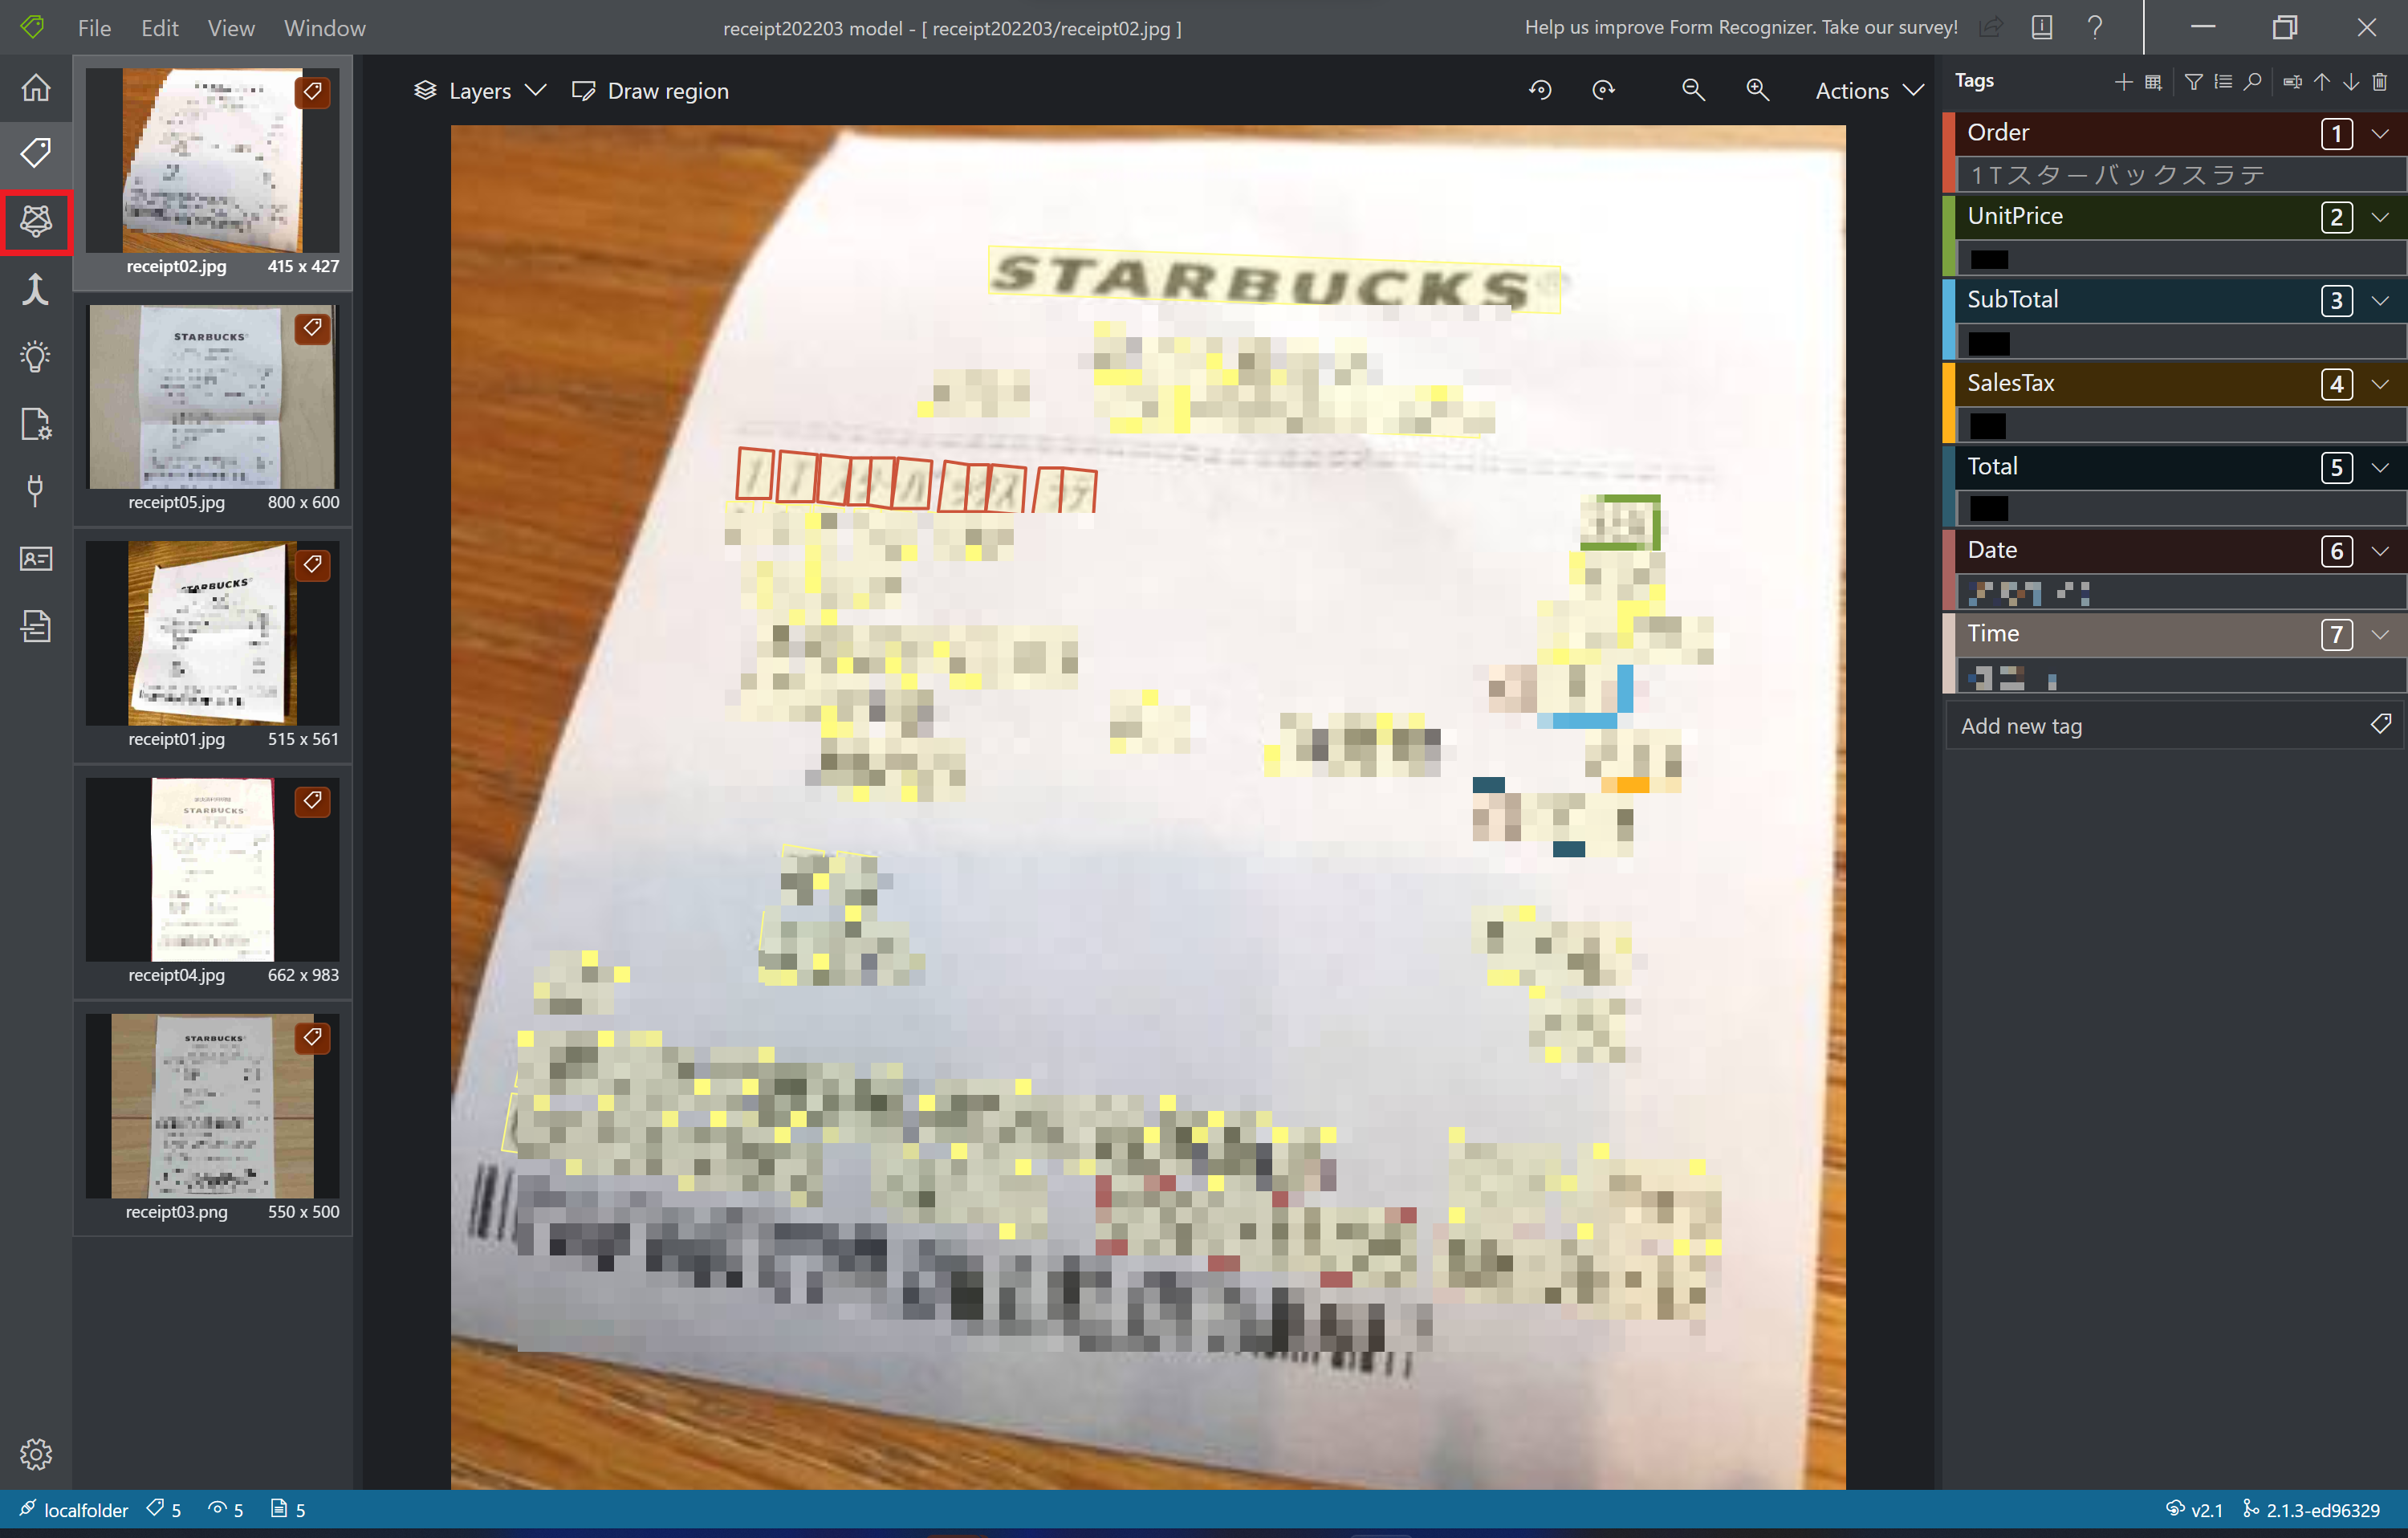Screen dimensions: 2408x1538
Task: Expand the Date tag options chevron
Action: 2380,551
